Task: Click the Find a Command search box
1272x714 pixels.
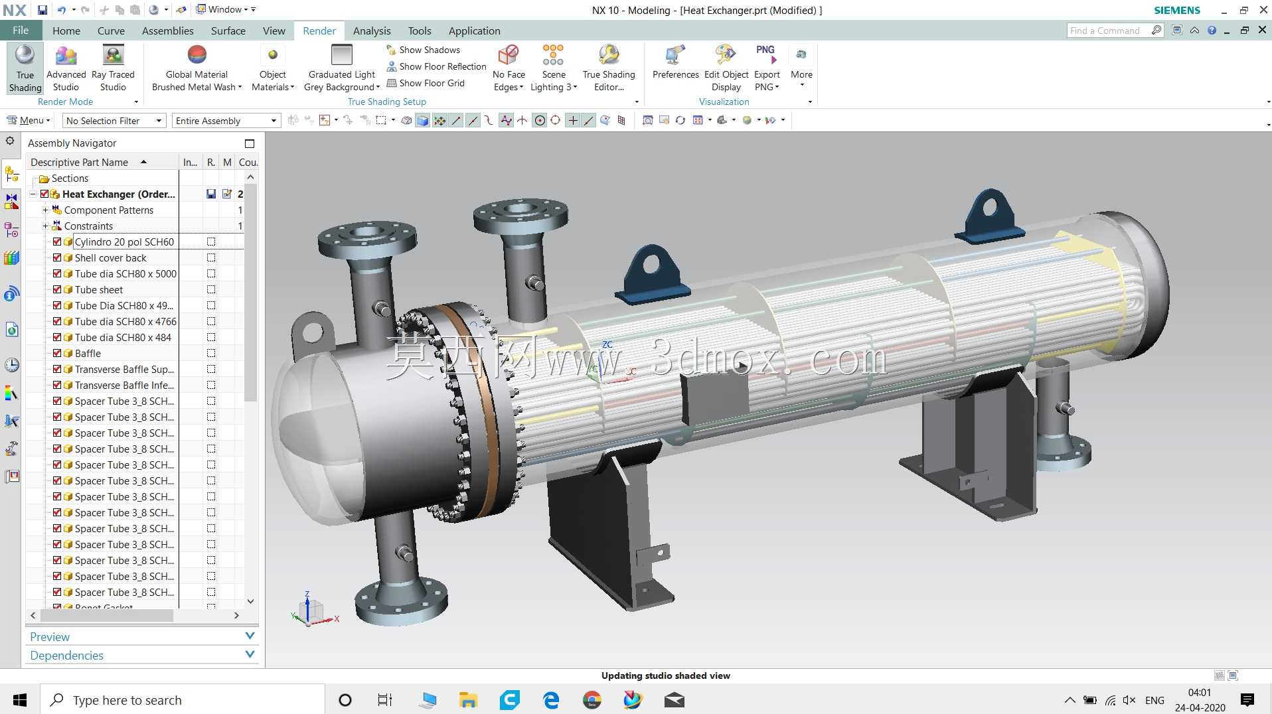Action: coord(1115,31)
